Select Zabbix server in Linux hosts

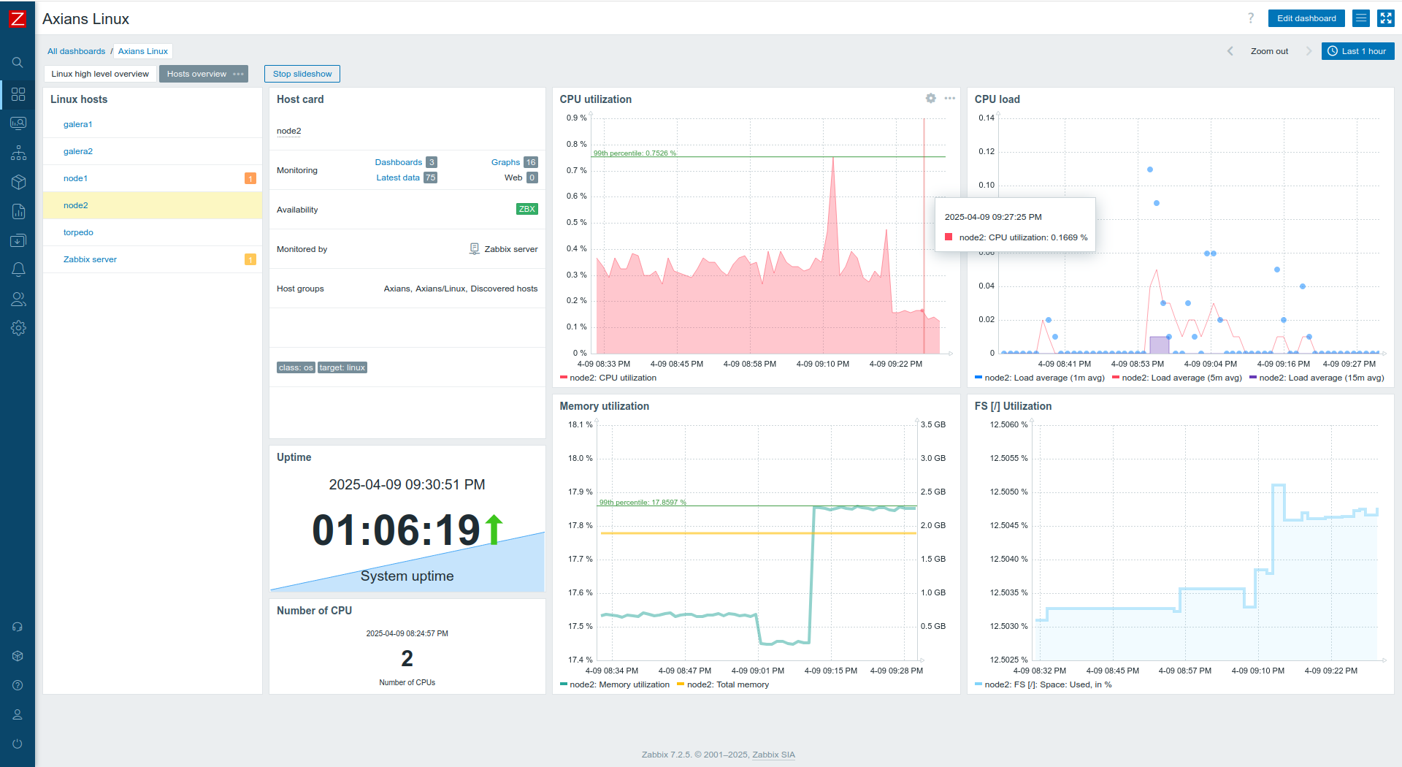90,259
